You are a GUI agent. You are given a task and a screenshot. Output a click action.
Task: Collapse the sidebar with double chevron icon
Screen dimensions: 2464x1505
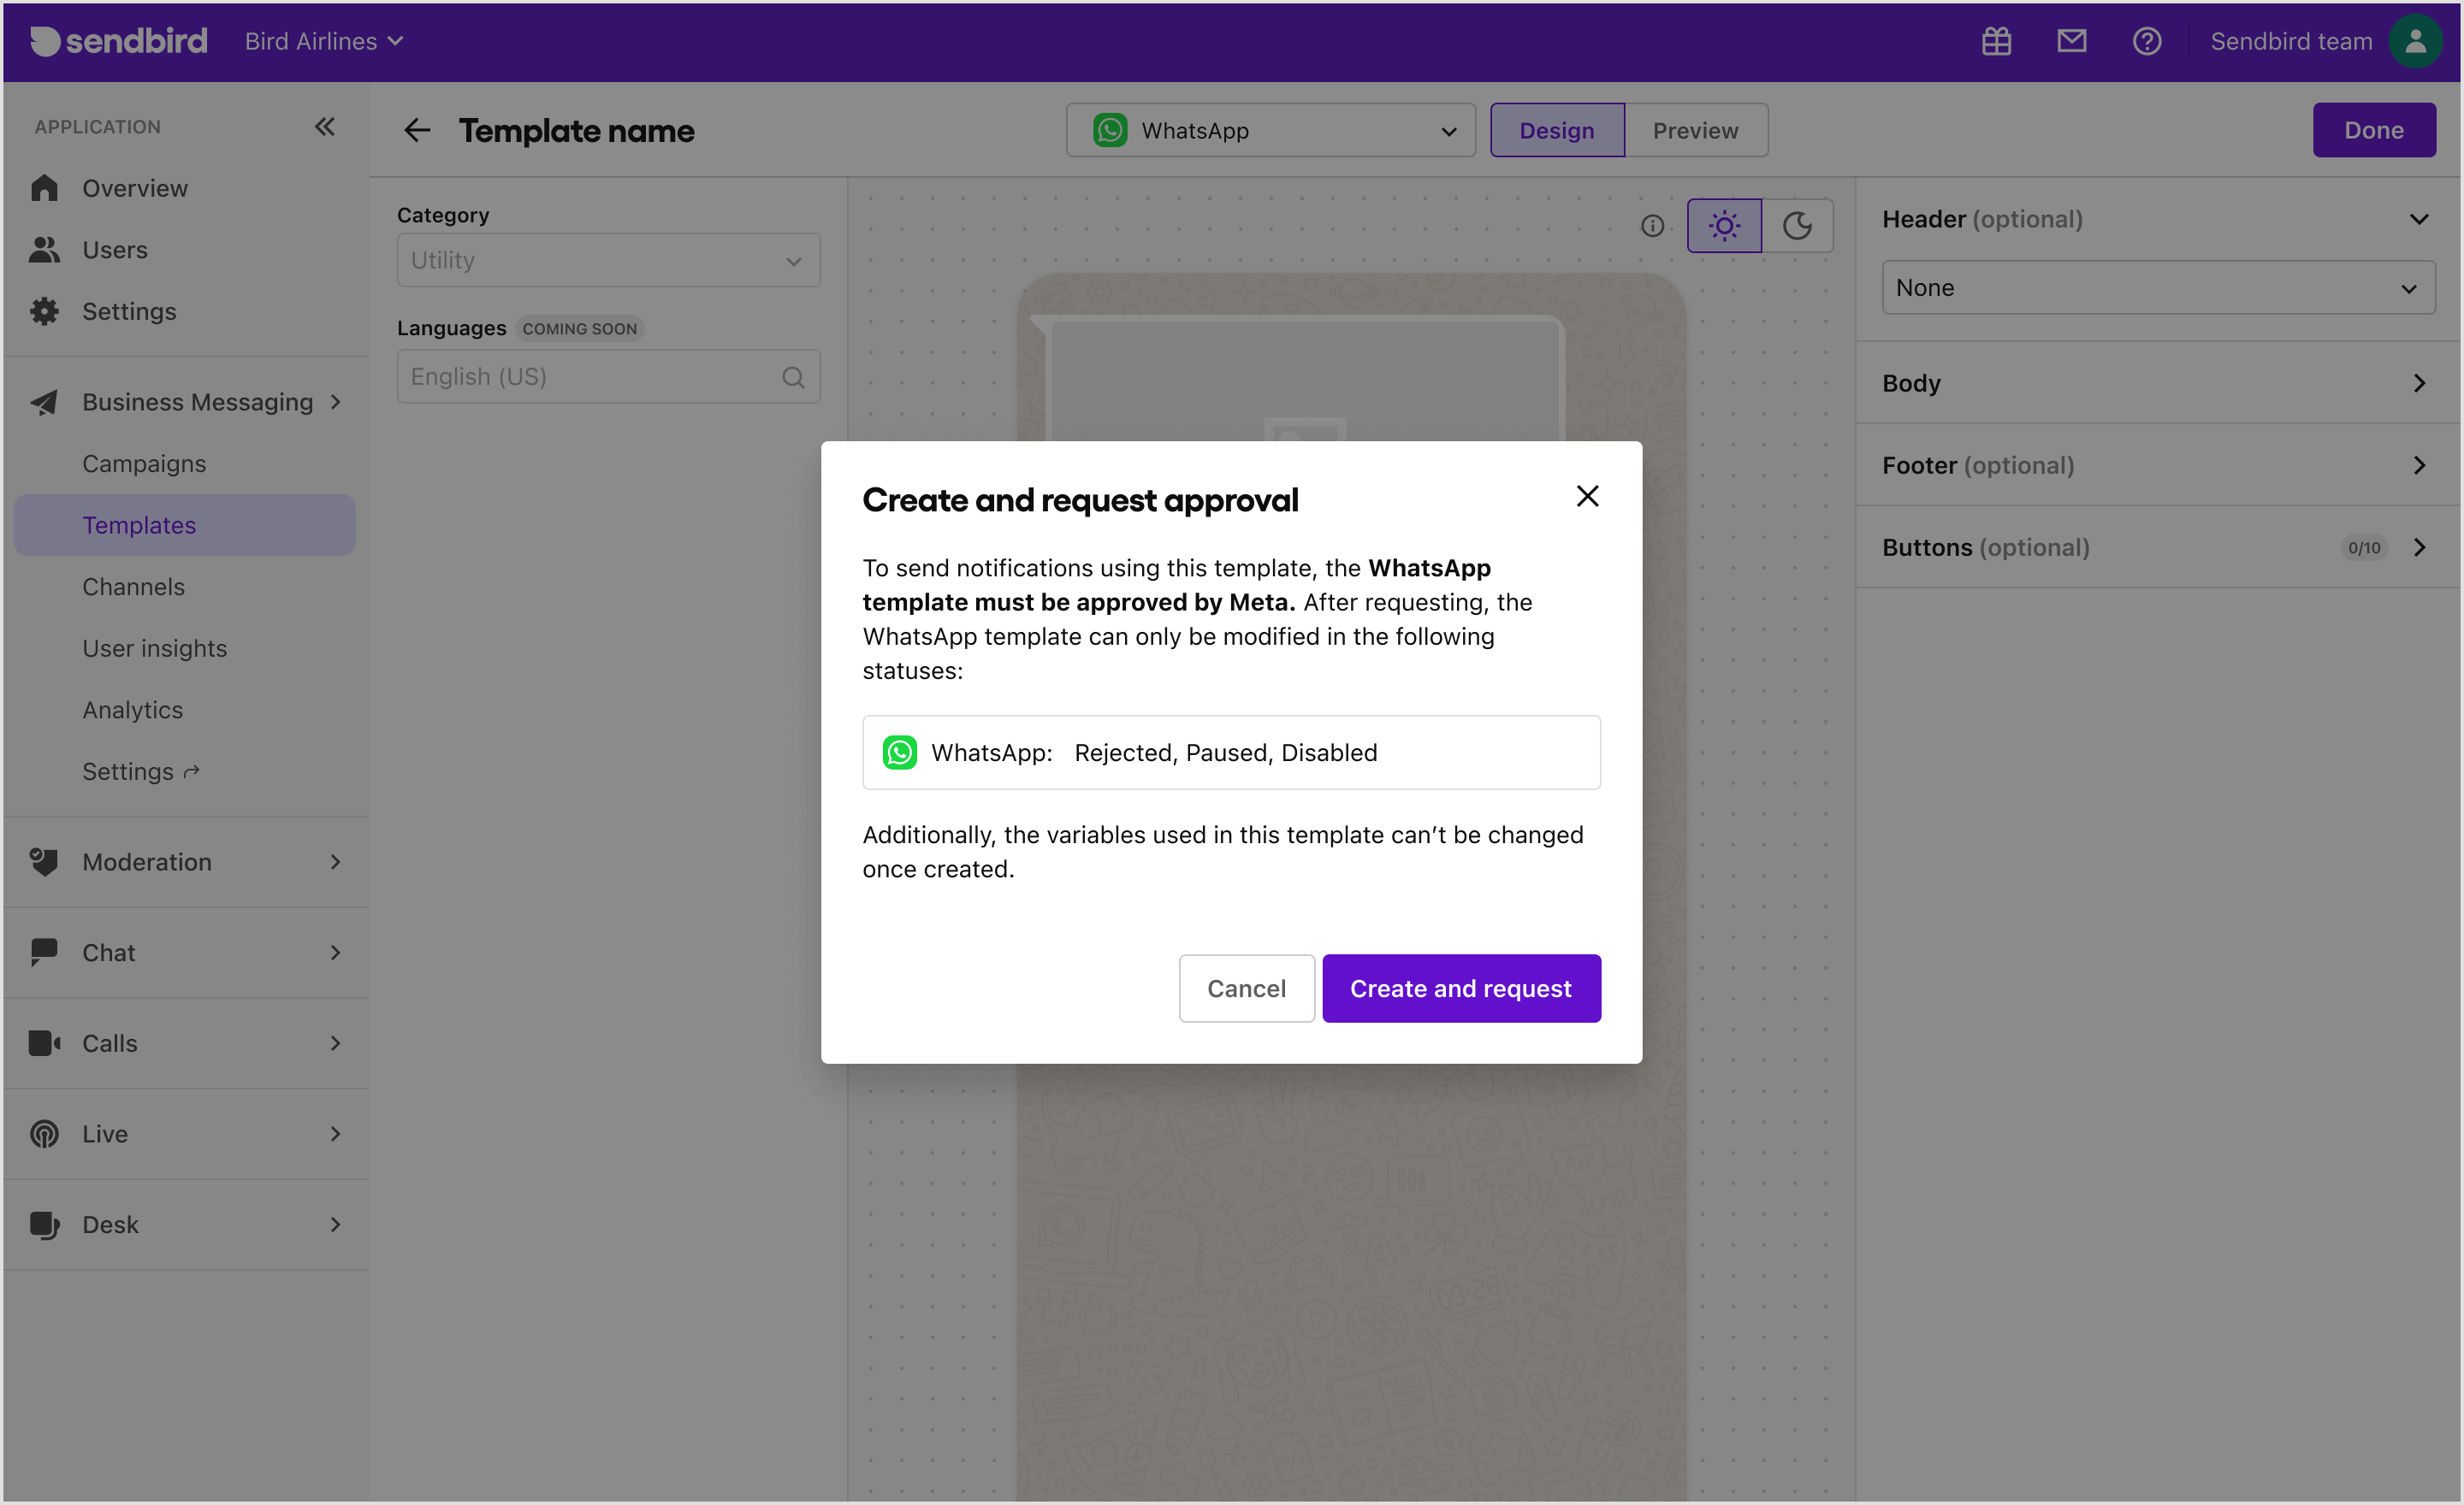pyautogui.click(x=324, y=127)
